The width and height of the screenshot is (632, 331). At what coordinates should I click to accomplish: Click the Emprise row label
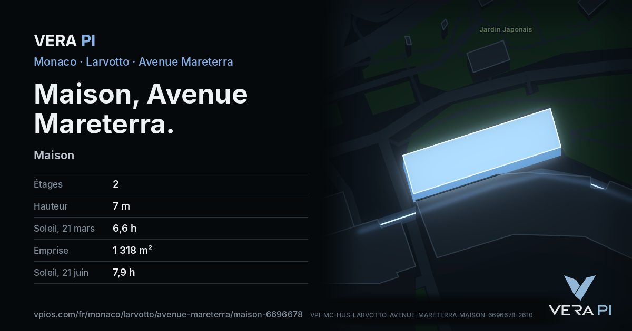point(51,251)
